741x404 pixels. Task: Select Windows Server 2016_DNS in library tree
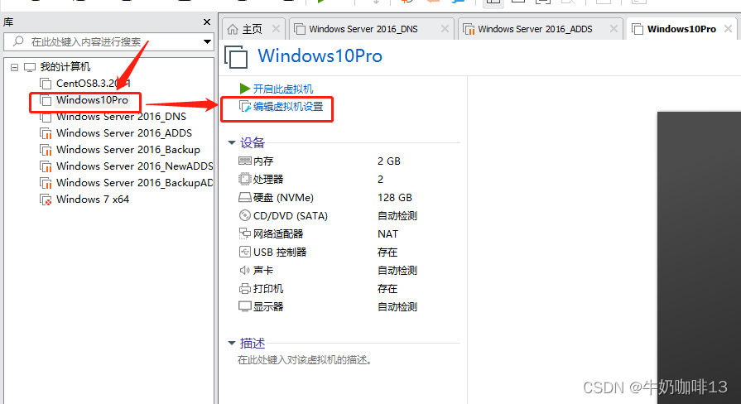pos(121,117)
